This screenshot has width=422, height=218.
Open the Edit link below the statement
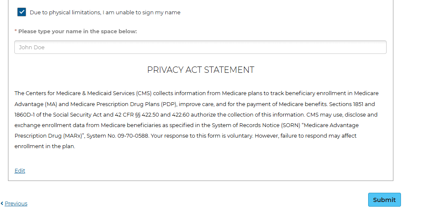point(20,170)
